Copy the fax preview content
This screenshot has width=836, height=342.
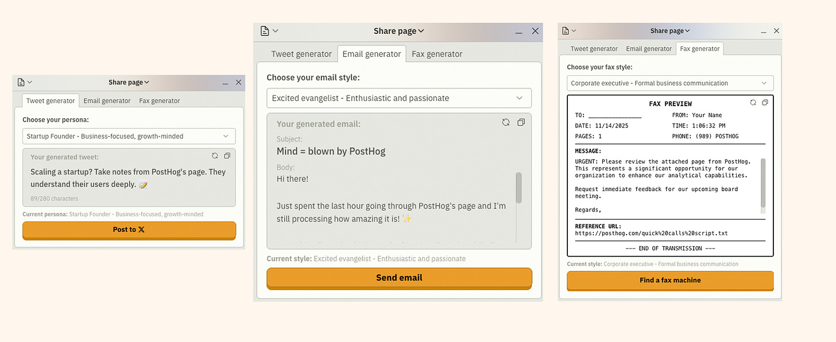click(x=765, y=102)
